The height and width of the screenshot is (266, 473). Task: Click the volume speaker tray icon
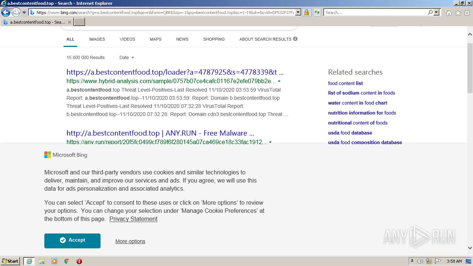point(420,261)
